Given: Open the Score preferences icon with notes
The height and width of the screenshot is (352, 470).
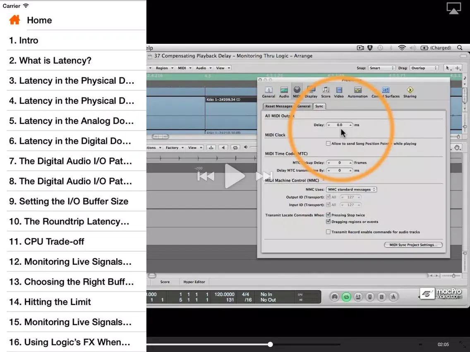Looking at the screenshot, I should click(326, 92).
